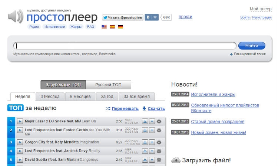Play Lost Frequencies Are You With Me

click(20, 130)
